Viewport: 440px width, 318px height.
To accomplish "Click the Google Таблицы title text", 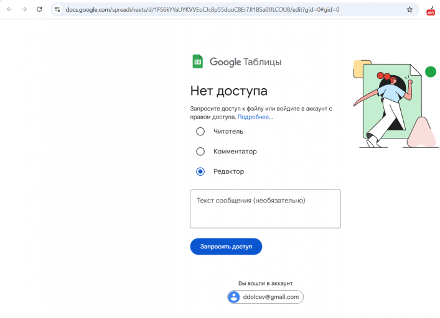I will pos(246,62).
